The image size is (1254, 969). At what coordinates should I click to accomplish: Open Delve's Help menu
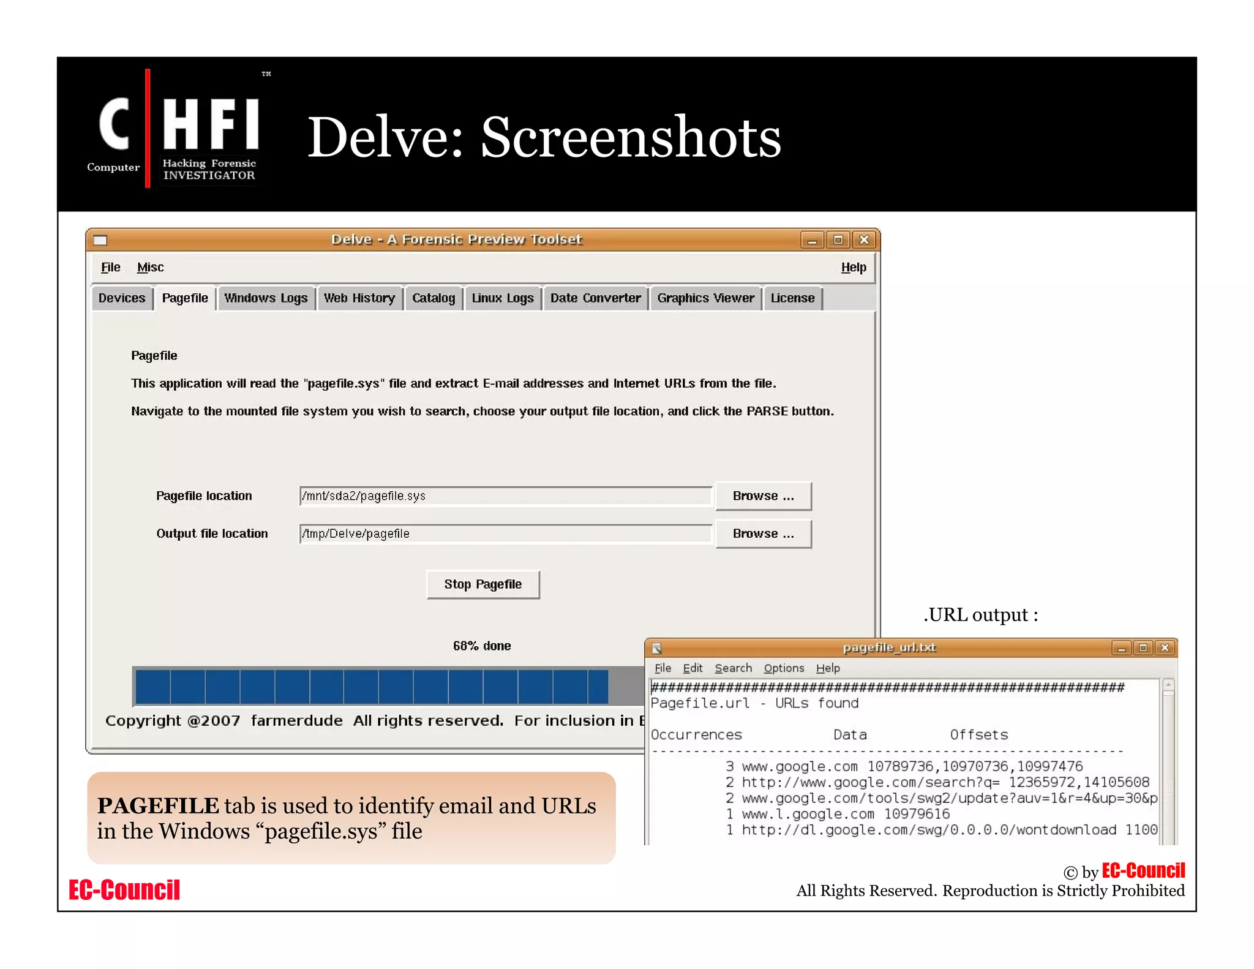click(x=853, y=268)
